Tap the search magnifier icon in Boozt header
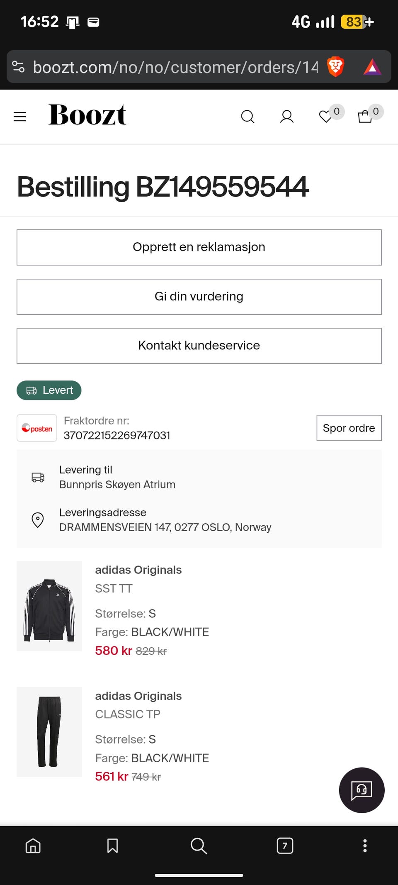Screen dimensions: 398x885 (248, 117)
